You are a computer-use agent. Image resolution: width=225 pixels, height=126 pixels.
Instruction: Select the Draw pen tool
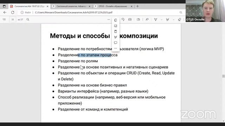pos(155,20)
